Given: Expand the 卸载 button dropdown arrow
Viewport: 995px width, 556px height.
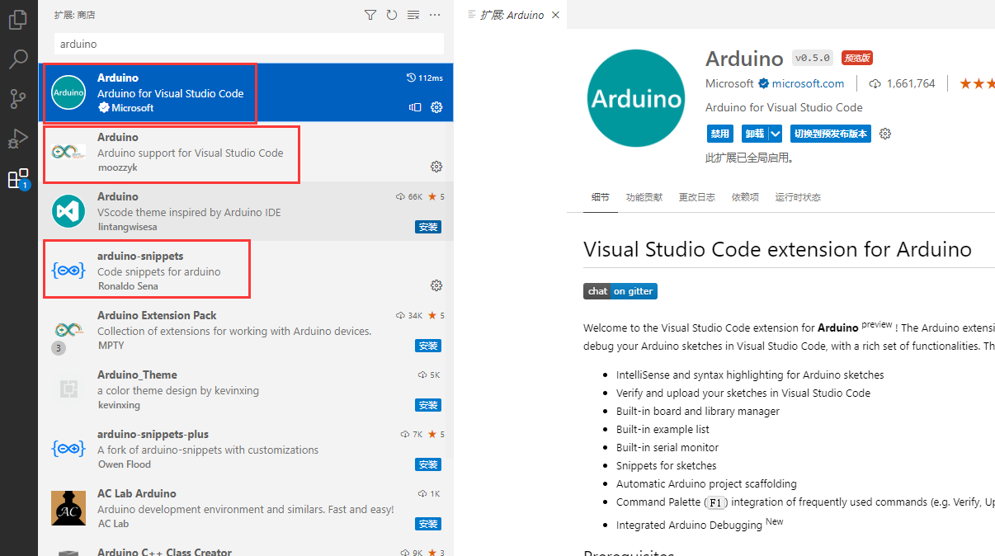Looking at the screenshot, I should point(775,134).
